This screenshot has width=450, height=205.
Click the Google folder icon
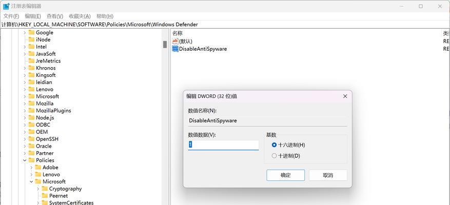pos(31,32)
